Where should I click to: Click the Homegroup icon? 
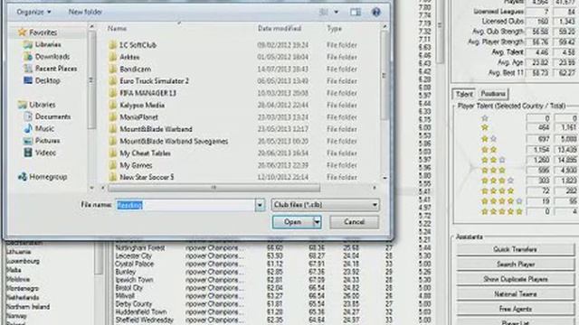pyautogui.click(x=22, y=177)
